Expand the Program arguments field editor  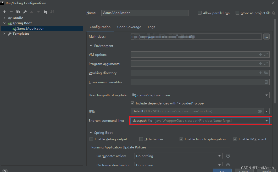click(x=266, y=64)
